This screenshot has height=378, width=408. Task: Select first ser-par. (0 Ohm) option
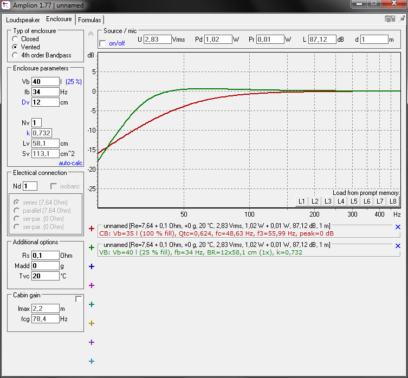(x=17, y=219)
